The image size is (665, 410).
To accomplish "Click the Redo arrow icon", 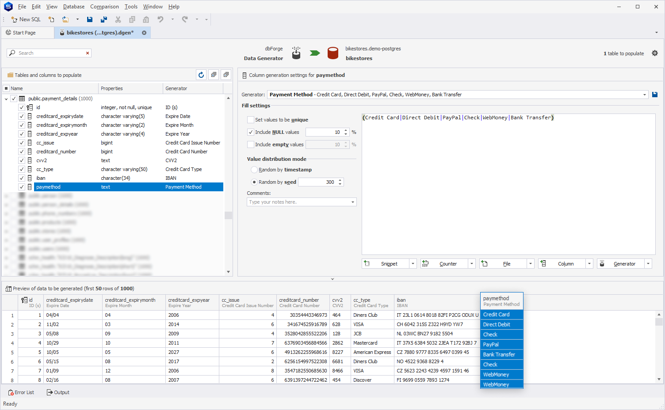I will tap(185, 19).
